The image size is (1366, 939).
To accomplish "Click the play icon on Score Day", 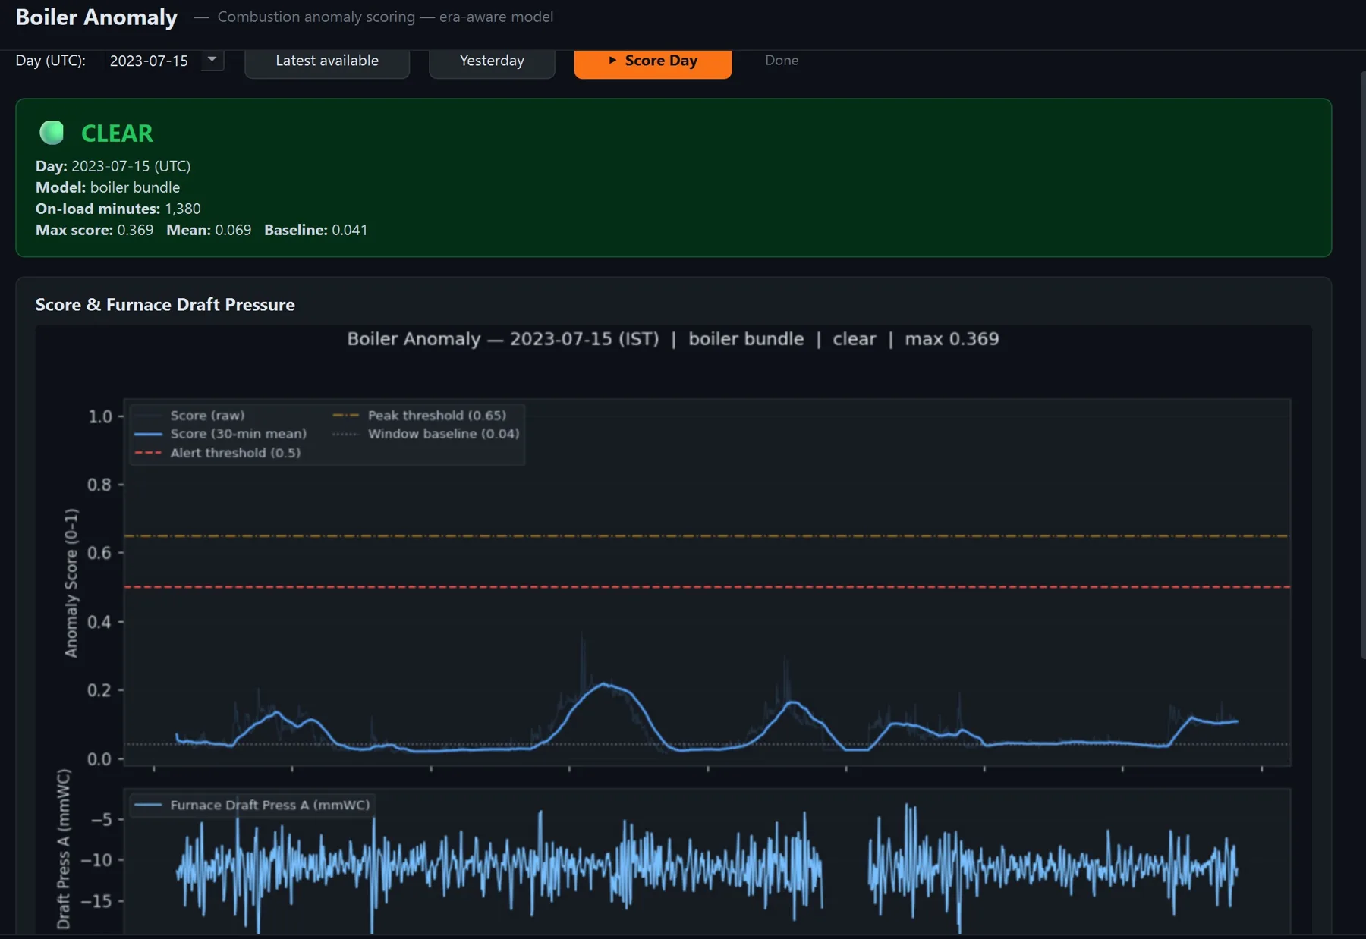I will pos(612,60).
